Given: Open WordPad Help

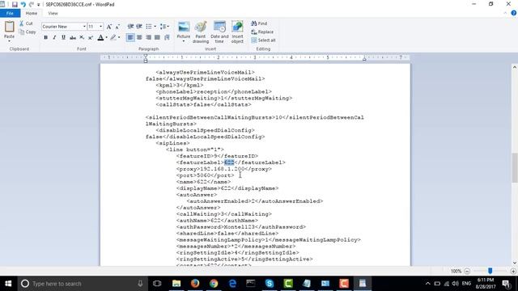Looking at the screenshot, I should click(514, 13).
